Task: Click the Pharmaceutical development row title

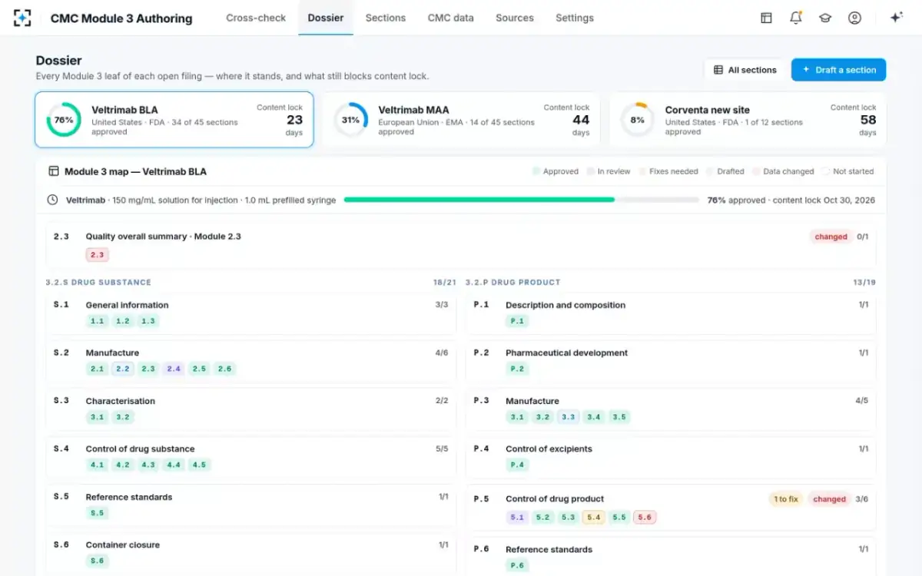Action: (566, 353)
